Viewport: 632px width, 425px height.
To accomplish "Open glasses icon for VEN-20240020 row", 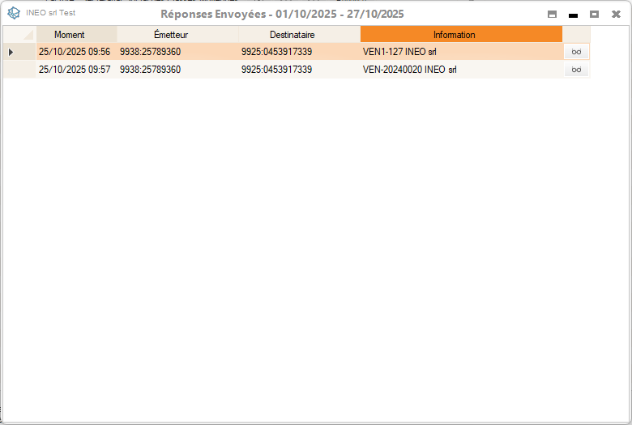I will (576, 70).
